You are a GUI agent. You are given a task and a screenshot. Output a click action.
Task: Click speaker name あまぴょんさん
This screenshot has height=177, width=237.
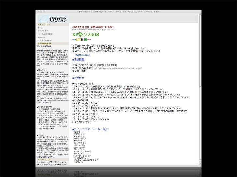(x=80, y=154)
